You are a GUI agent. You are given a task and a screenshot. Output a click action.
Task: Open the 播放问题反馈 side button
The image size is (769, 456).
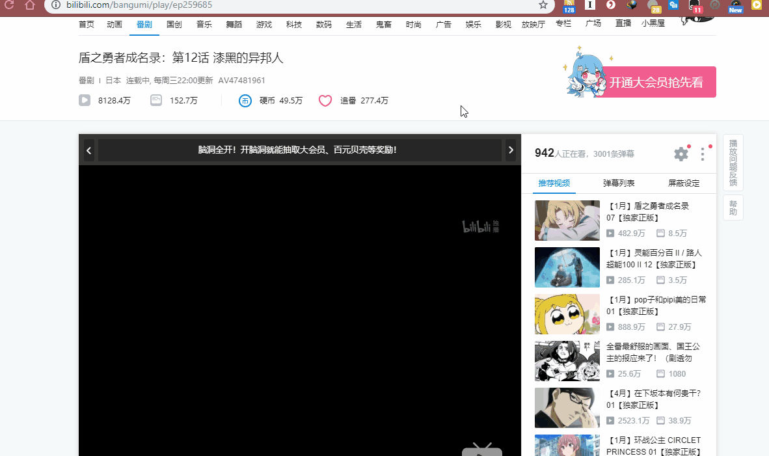(x=733, y=163)
